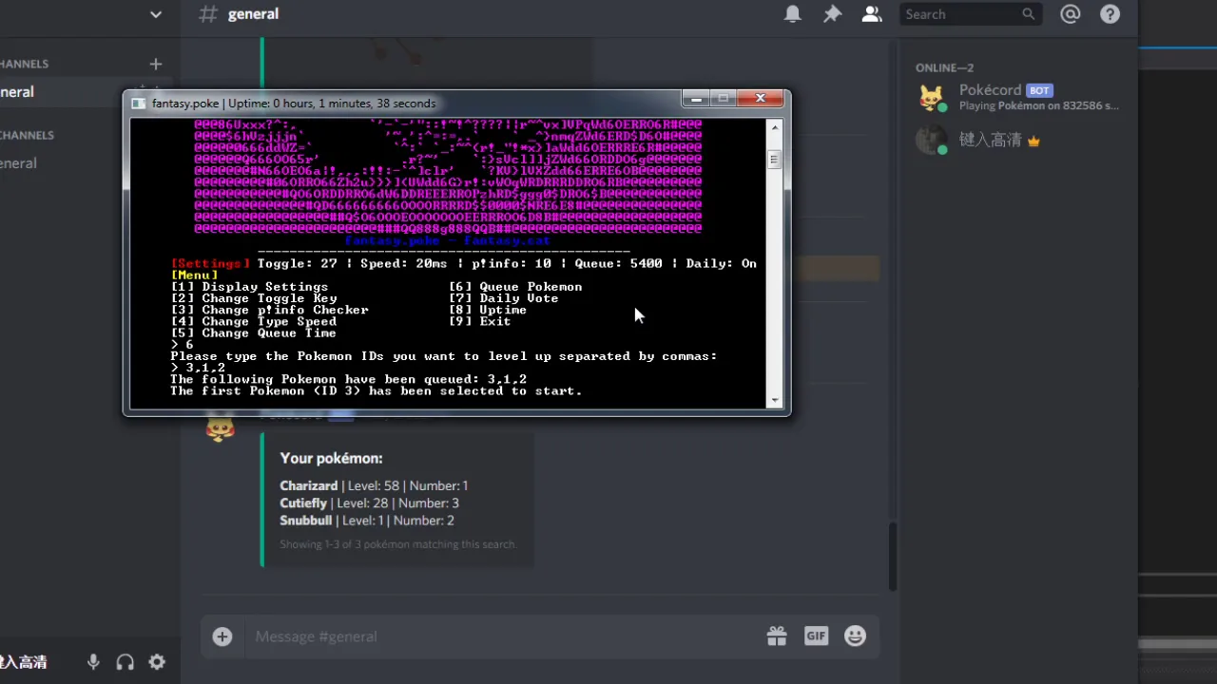Click the red [Settings] label in console
Viewport: 1217px width, 684px height.
210,264
